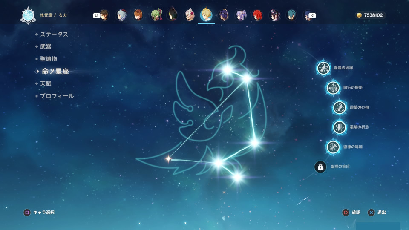Select the 霜晴の祈念 constellation icon

tap(340, 127)
